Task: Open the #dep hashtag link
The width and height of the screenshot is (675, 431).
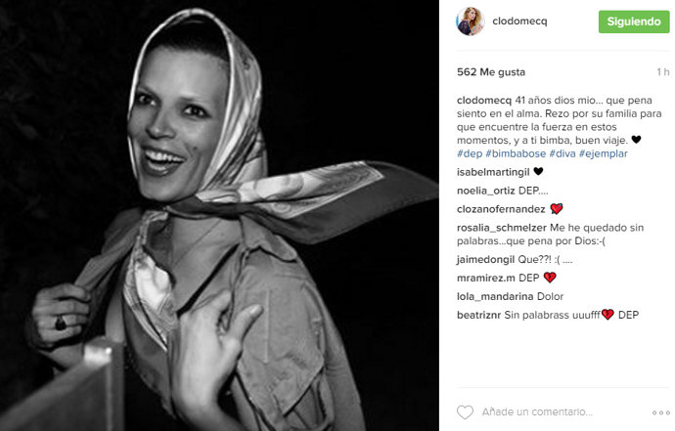Action: (x=470, y=153)
